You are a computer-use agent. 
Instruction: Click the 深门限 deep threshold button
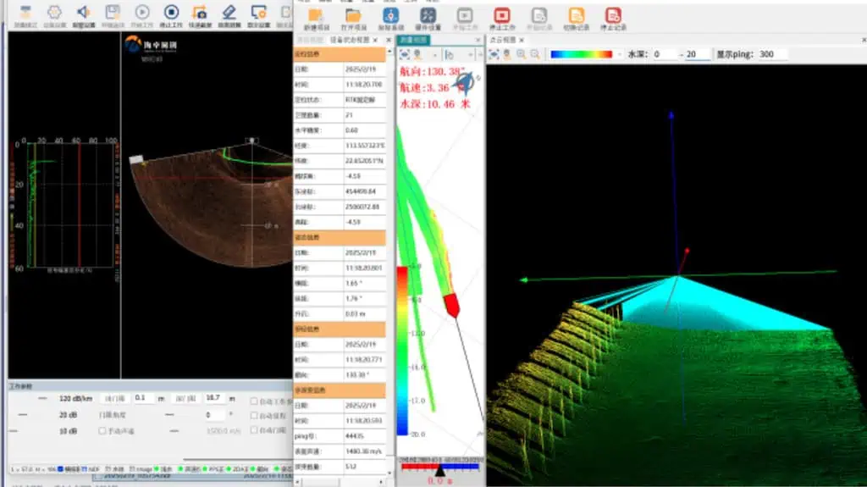point(185,398)
